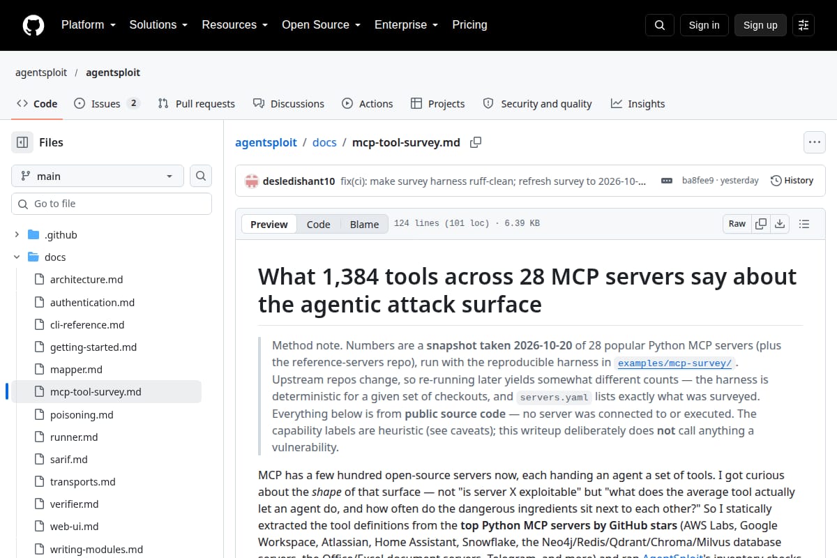Open verifier.md in file tree
837x558 pixels.
coord(75,504)
